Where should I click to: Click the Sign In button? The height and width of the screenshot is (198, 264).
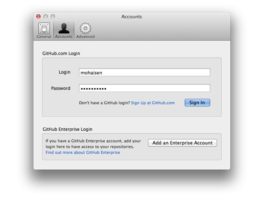pyautogui.click(x=197, y=103)
